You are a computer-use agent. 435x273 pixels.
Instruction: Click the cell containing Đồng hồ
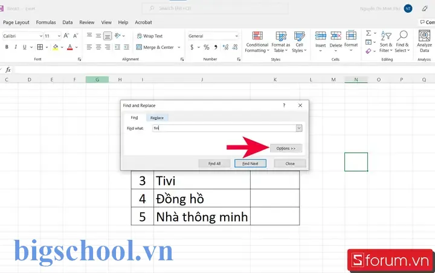click(x=202, y=199)
